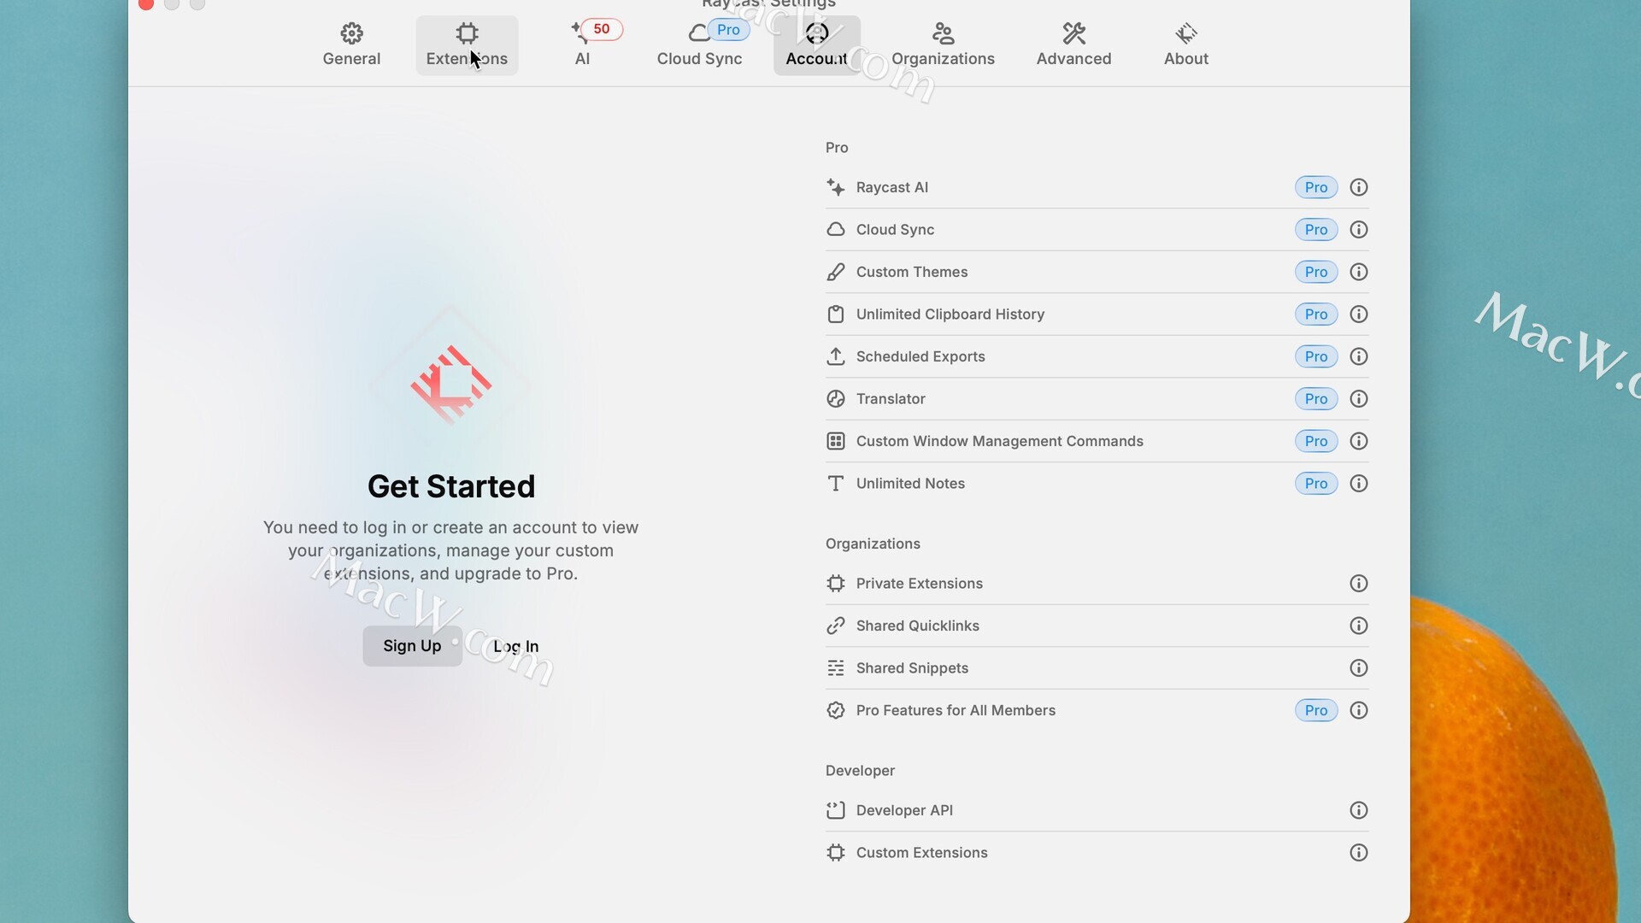
Task: Show info for Custom Themes
Action: tap(1358, 272)
